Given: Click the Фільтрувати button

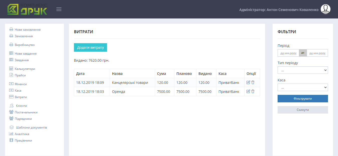Looking at the screenshot, I should click(x=303, y=99).
